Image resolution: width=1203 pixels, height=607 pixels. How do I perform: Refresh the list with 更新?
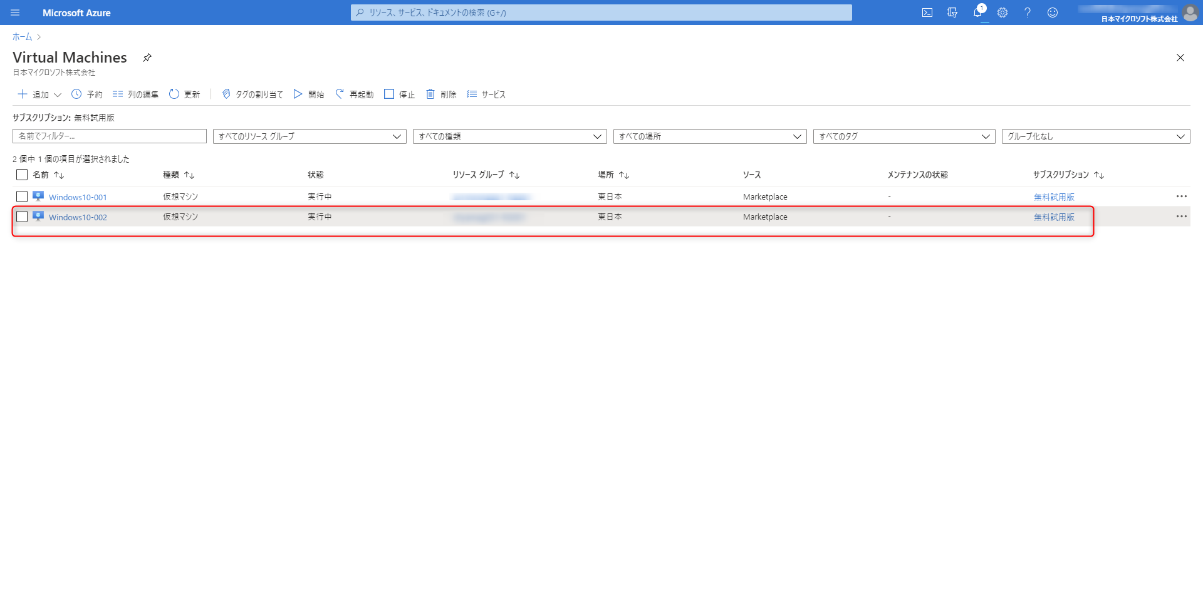(x=184, y=94)
